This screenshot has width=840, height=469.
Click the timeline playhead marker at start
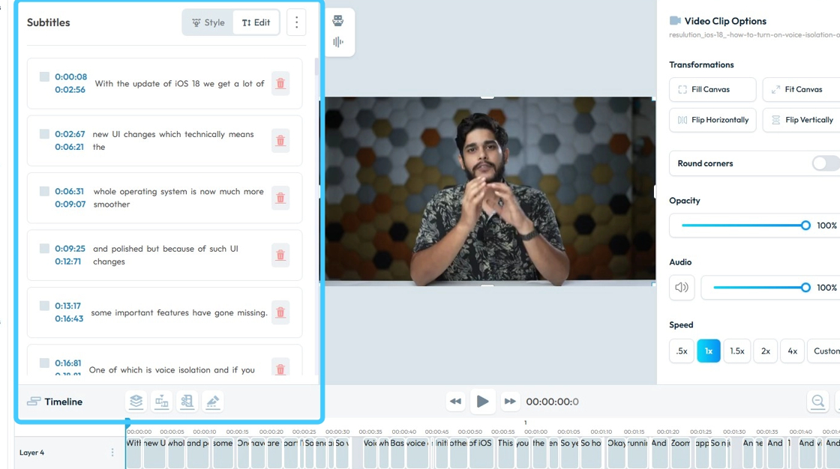coord(127,423)
